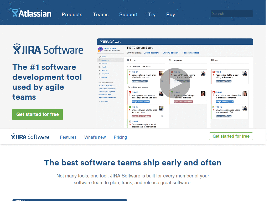The width and height of the screenshot is (269, 201).
Task: Click Add shortcut in the demo sidebar
Action: (x=104, y=101)
